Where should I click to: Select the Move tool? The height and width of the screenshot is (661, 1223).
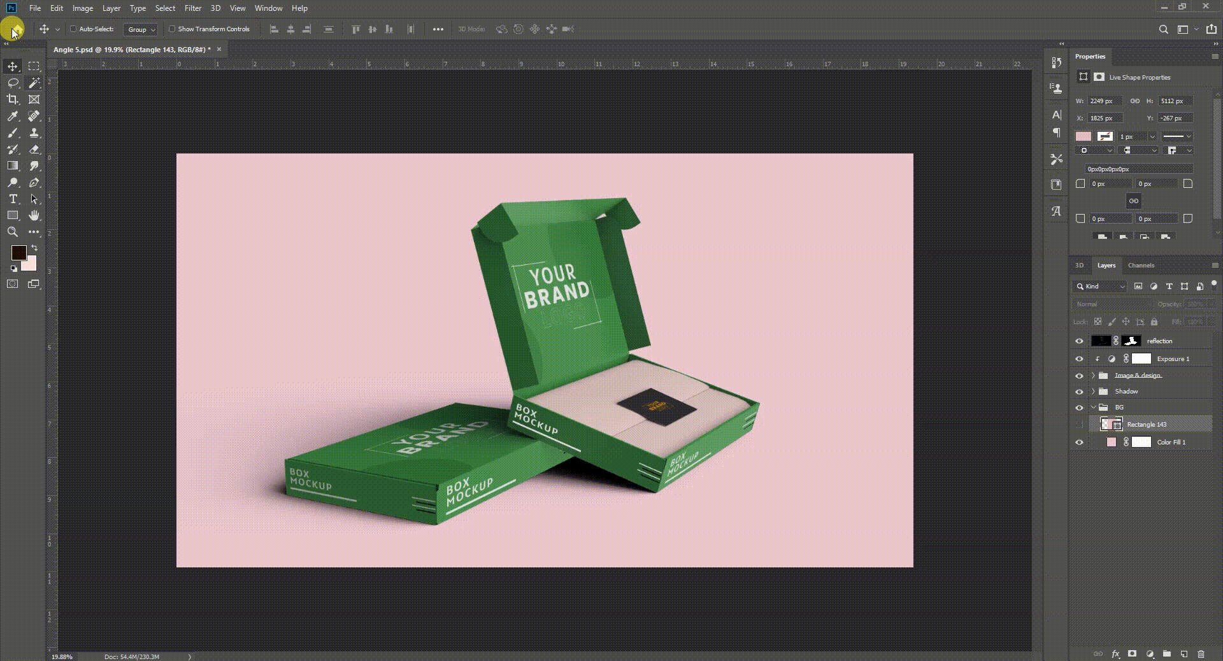13,66
